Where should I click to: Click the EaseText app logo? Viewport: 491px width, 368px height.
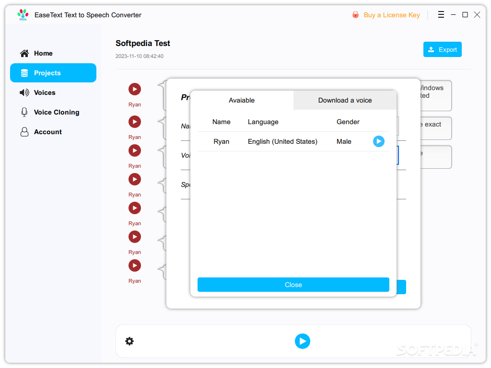tap(23, 15)
